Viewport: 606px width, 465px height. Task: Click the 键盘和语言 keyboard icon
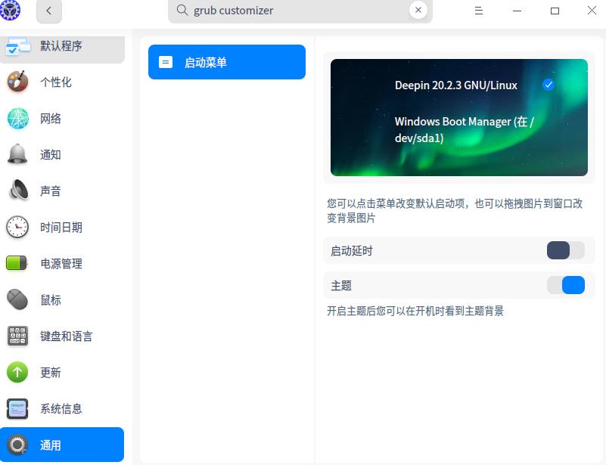pyautogui.click(x=17, y=336)
